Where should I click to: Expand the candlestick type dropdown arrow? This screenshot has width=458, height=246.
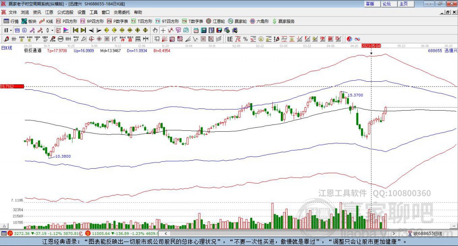pos(52,30)
